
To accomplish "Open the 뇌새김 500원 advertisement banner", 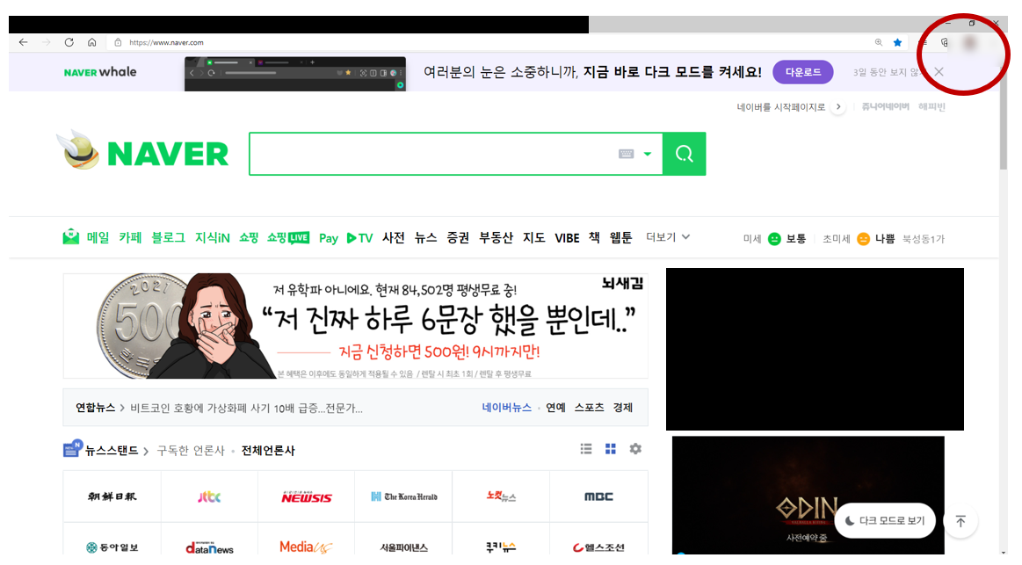I will coord(355,326).
